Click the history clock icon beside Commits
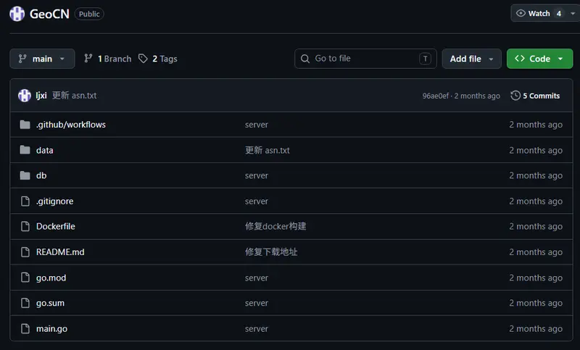 coord(515,96)
